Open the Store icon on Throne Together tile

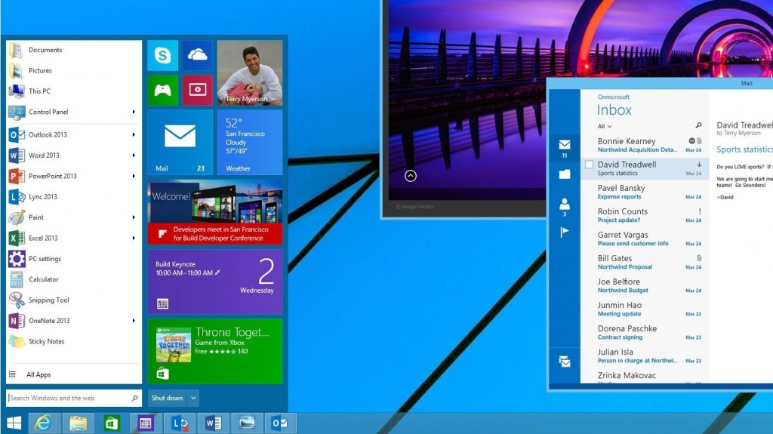pyautogui.click(x=163, y=374)
